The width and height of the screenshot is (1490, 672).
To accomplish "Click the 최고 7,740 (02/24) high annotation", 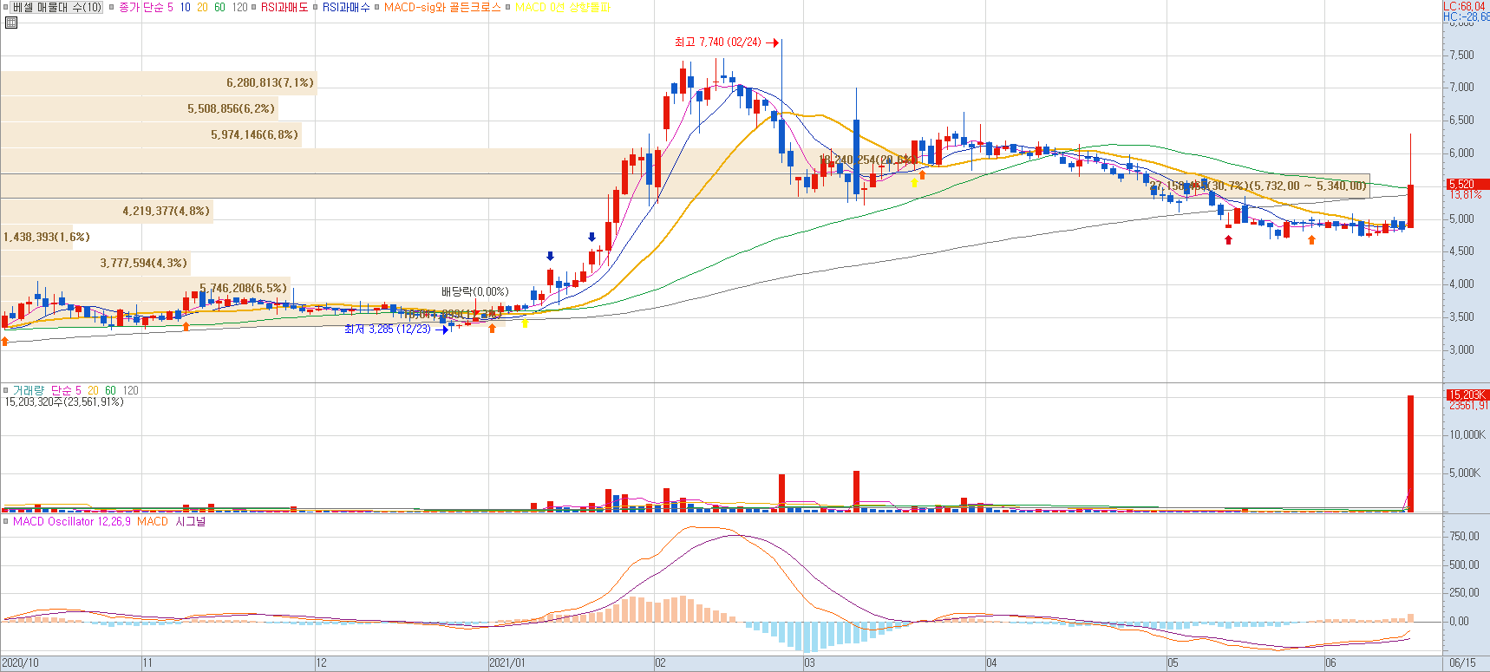I will pos(718,42).
